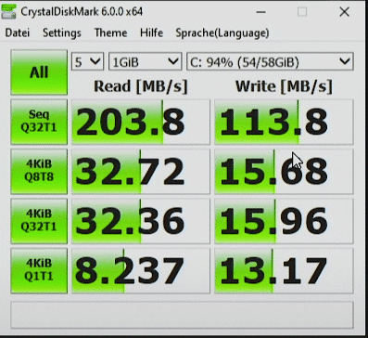Click the Read [MB/s] column header

[x=141, y=86]
